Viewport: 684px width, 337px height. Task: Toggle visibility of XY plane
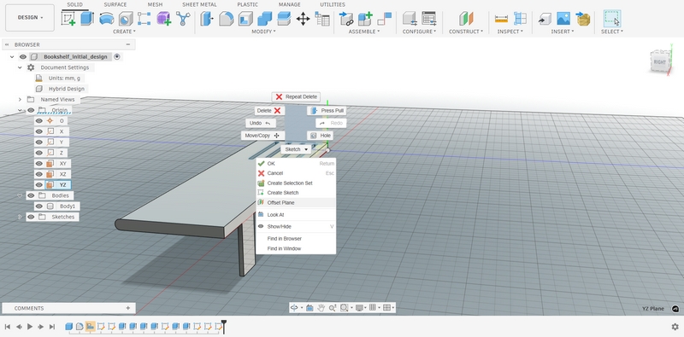point(39,163)
